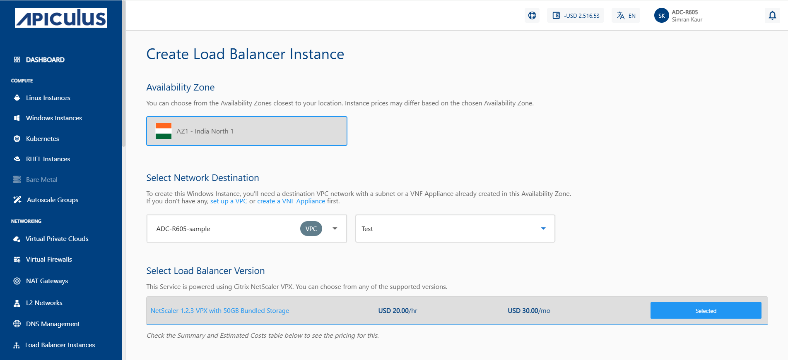The width and height of the screenshot is (788, 360).
Task: Click the Kubernetes wheel icon
Action: pos(17,138)
